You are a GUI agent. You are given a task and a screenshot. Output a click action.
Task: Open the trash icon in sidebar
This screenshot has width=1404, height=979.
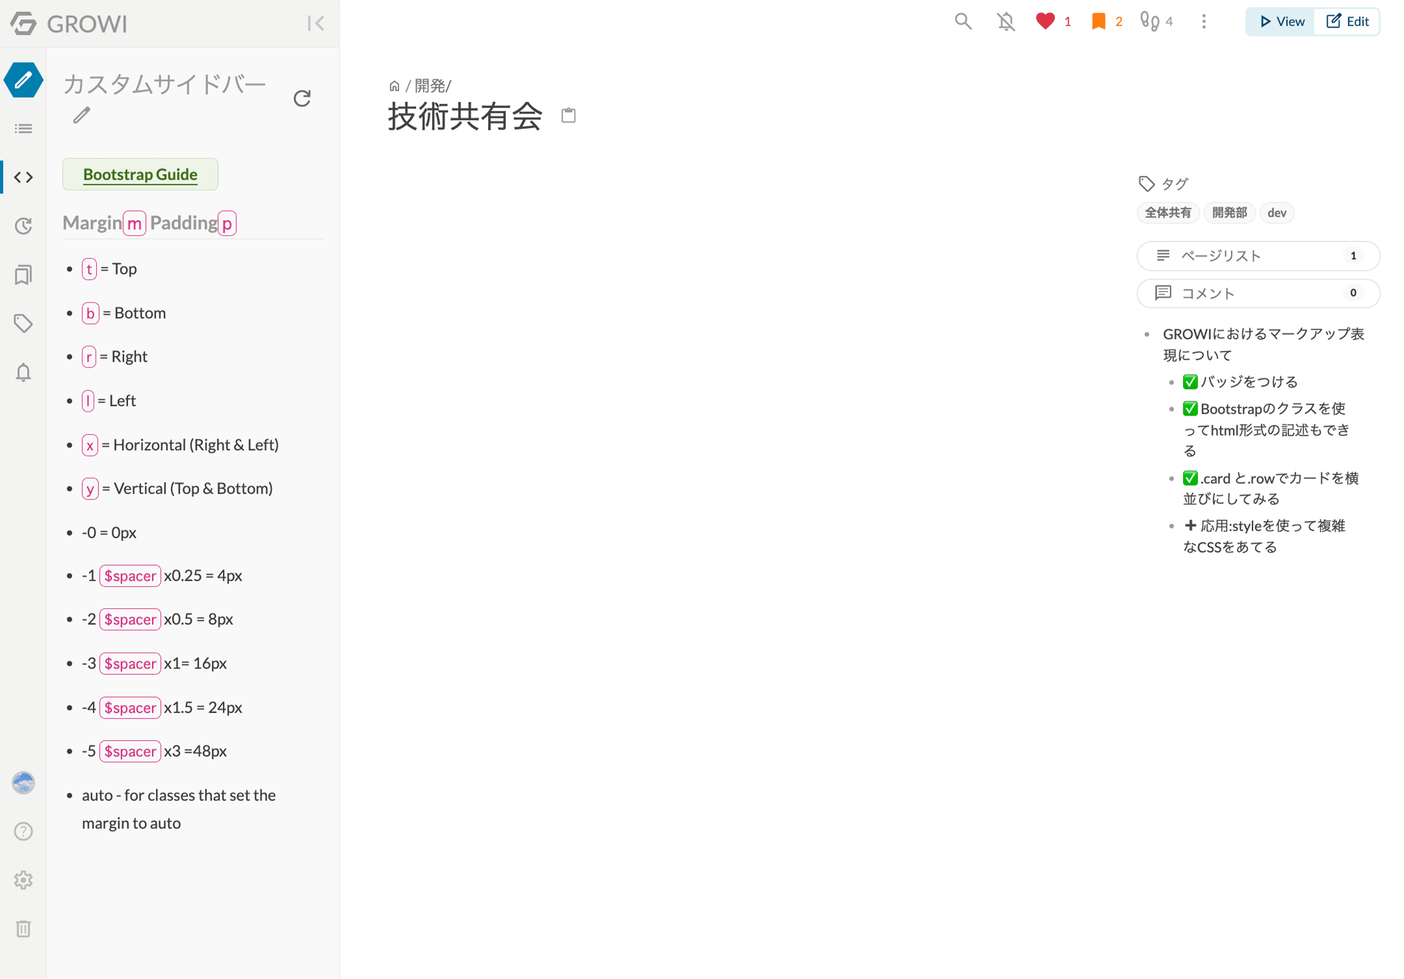(23, 929)
